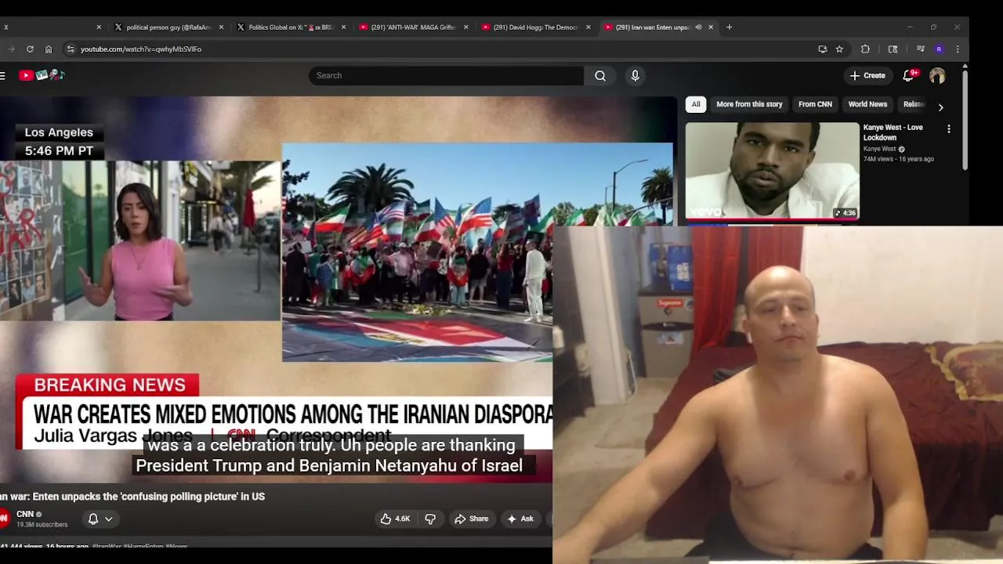Image resolution: width=1003 pixels, height=564 pixels.
Task: Dislike the video with thumbs down
Action: pos(430,519)
